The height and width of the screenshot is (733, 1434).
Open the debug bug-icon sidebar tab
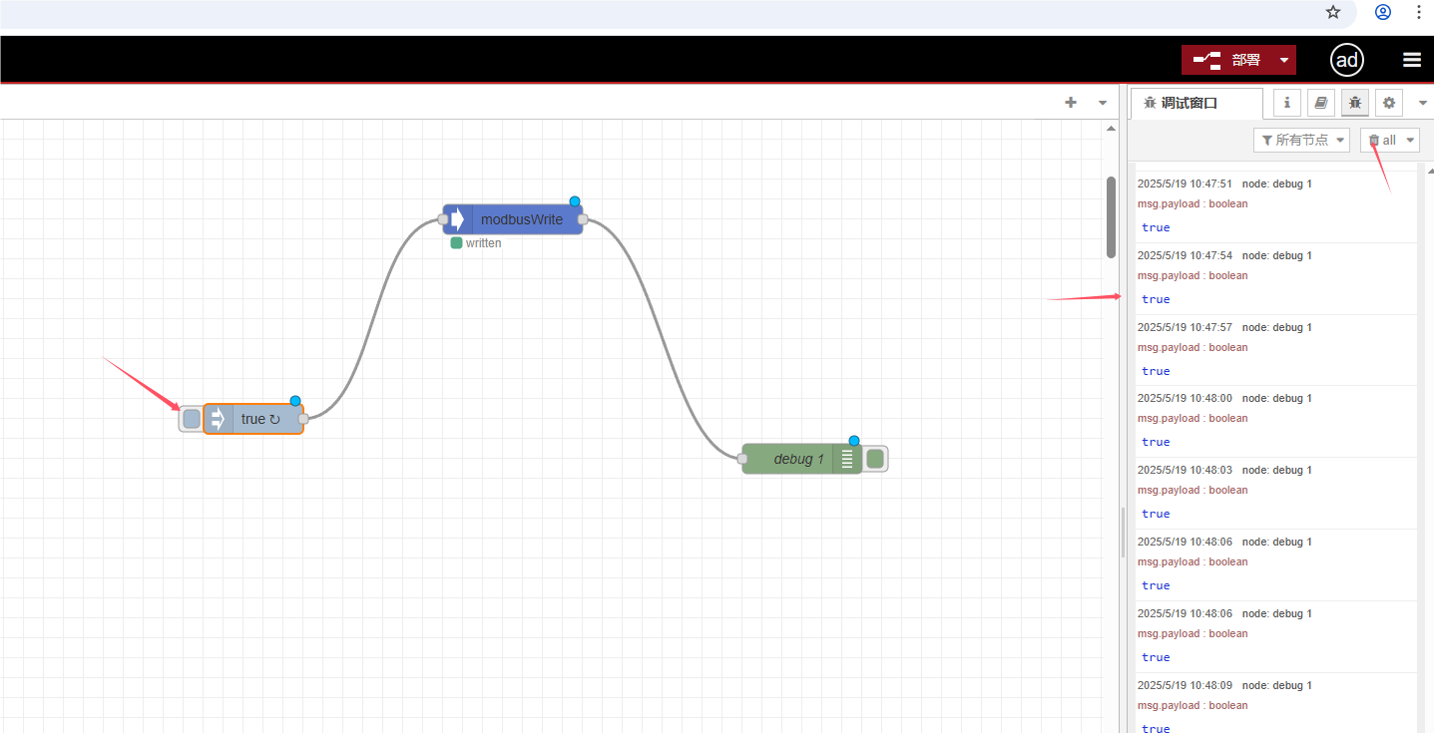(1354, 102)
